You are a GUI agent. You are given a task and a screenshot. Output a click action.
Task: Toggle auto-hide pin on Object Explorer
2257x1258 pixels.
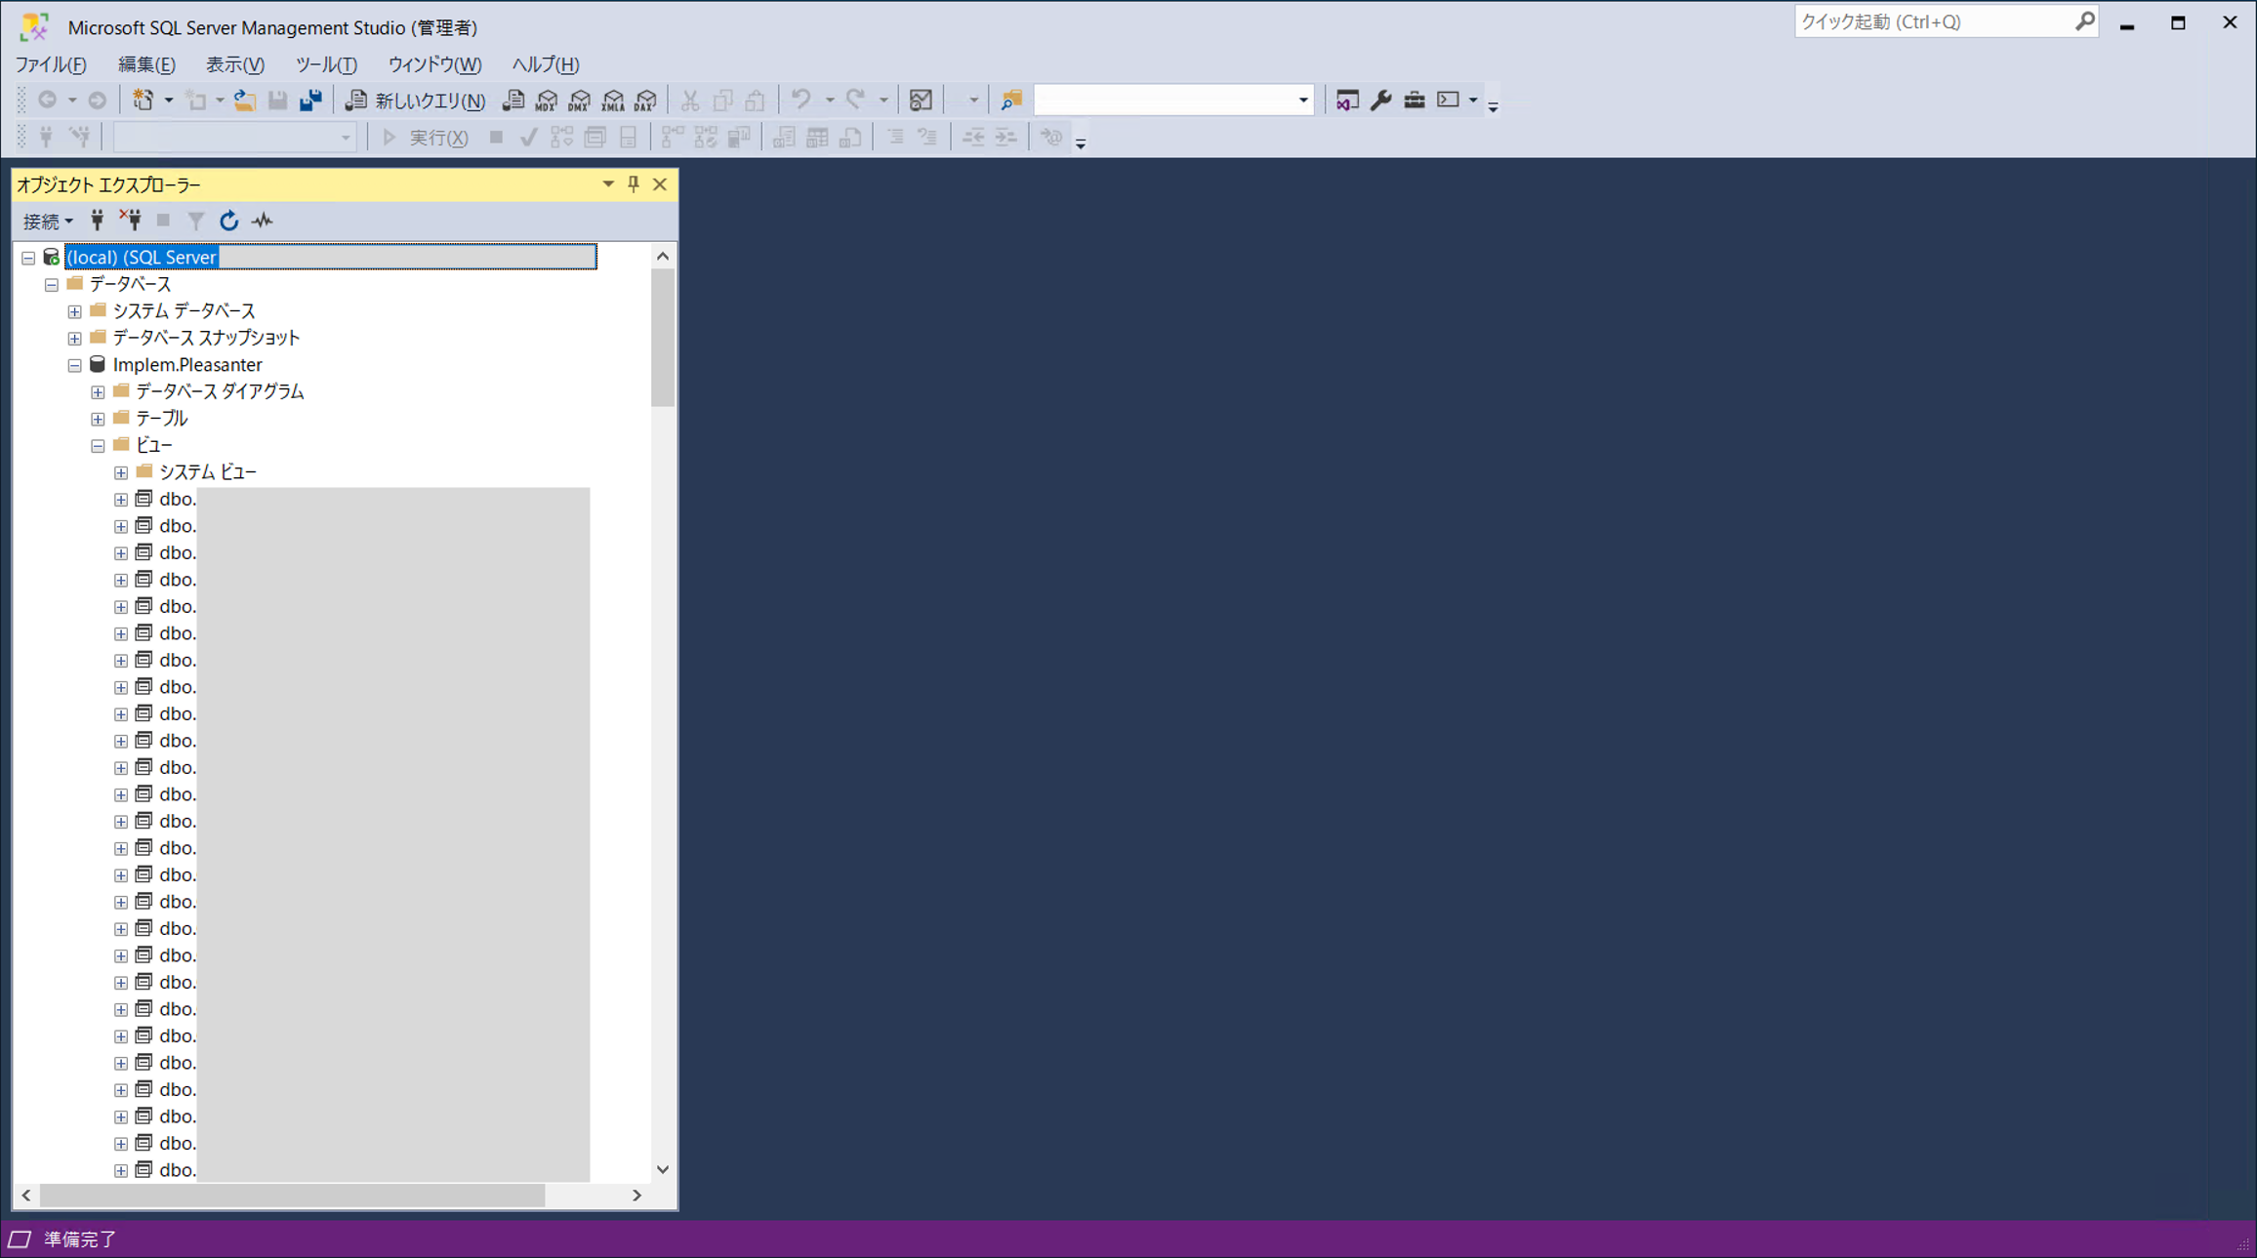coord(634,183)
